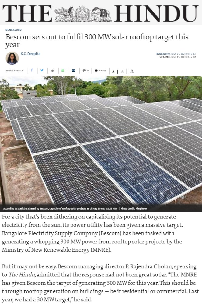Click the article headline about Bescom
This screenshot has width=202, height=305.
(x=97, y=41)
